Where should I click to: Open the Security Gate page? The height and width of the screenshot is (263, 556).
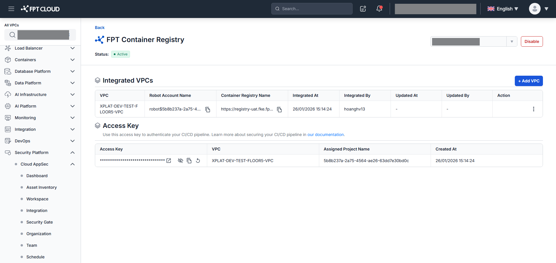coord(39,222)
